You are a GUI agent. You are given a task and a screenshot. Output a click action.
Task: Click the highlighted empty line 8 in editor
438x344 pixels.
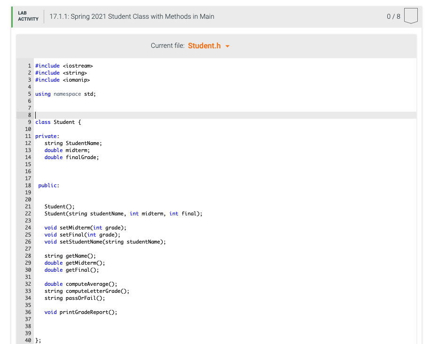pos(225,115)
